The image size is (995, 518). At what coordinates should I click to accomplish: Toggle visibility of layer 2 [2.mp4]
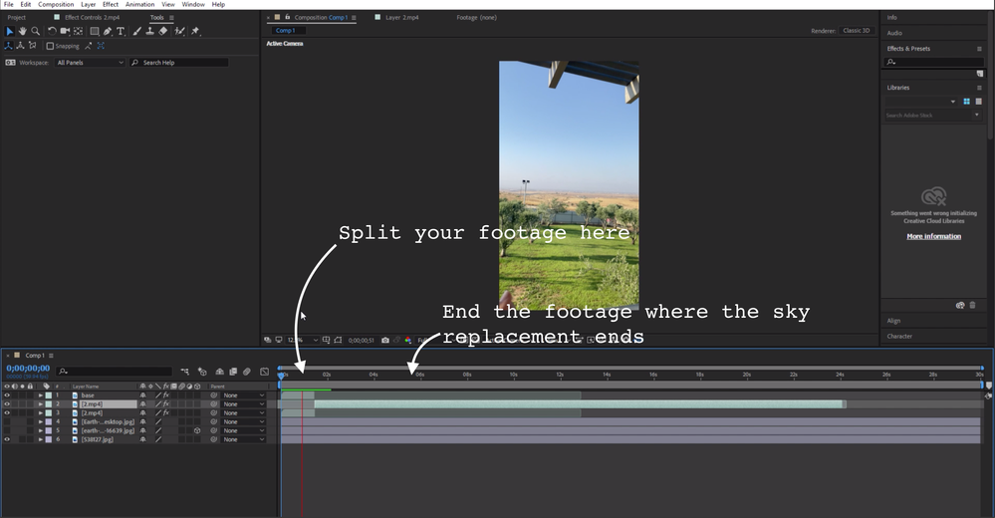point(7,404)
